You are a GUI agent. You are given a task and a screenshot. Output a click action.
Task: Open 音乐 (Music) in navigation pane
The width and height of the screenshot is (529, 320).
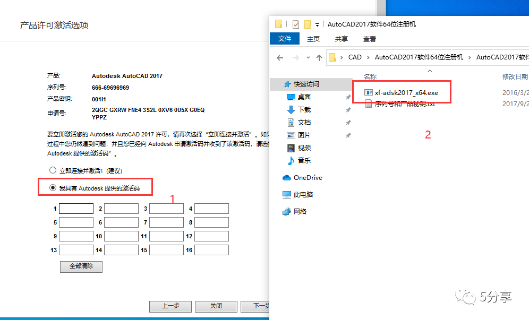[304, 160]
